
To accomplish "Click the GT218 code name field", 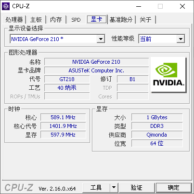I will 67,79.
